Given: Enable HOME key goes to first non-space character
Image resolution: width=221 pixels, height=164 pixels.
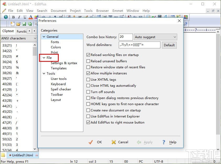Looking at the screenshot, I should [88, 104].
